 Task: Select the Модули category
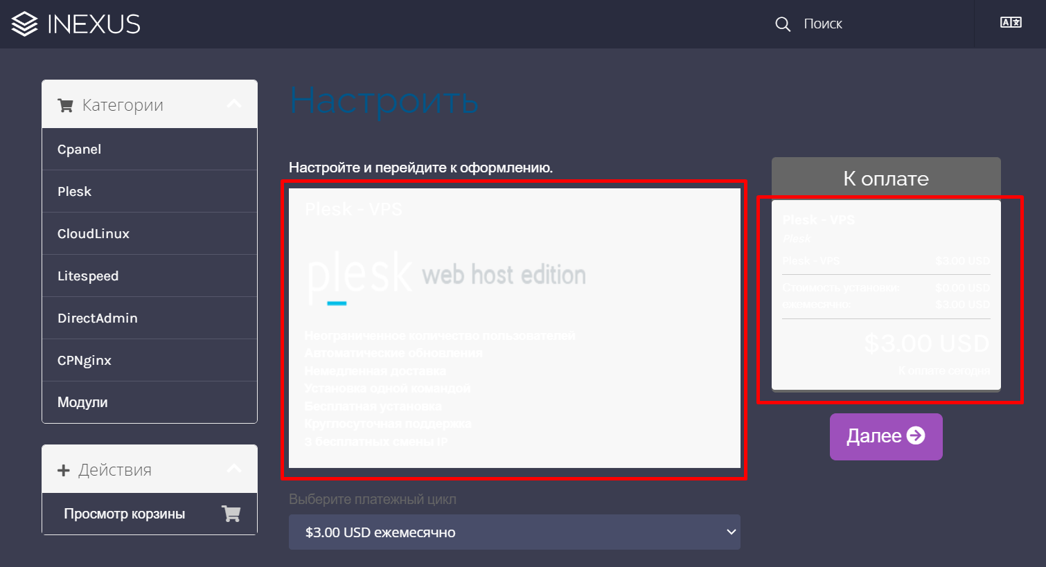click(x=82, y=402)
